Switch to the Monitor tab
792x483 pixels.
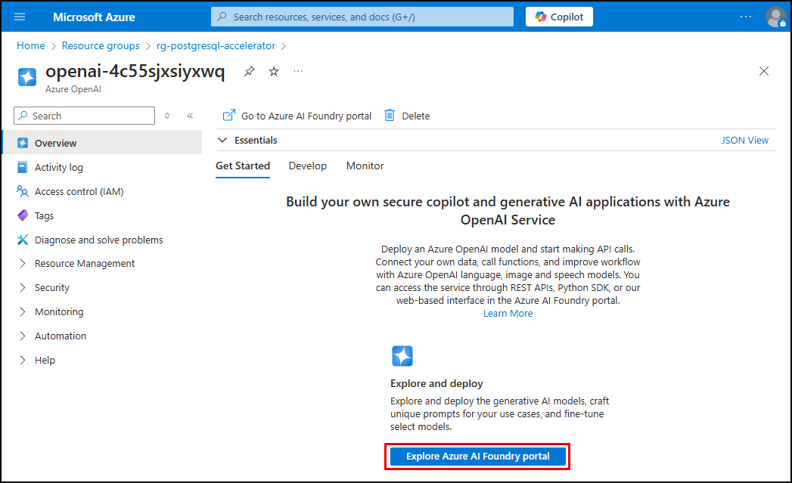tap(365, 166)
